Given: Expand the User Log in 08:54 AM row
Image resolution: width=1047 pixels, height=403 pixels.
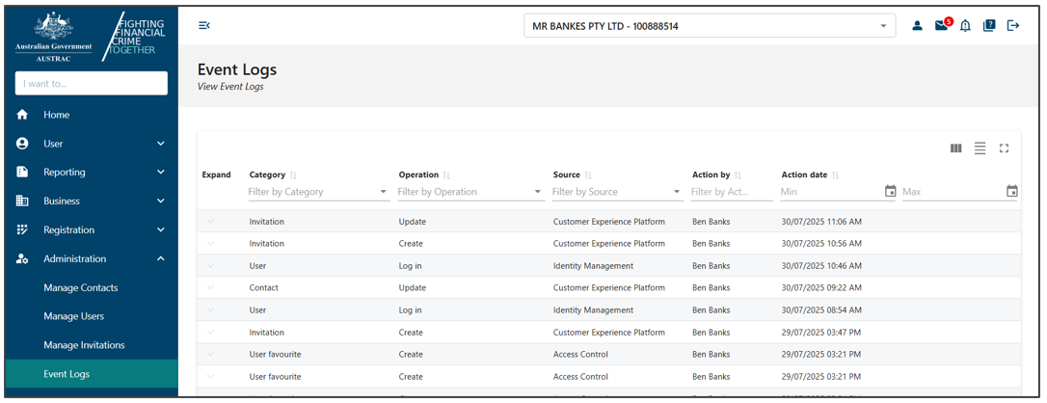Looking at the screenshot, I should tap(210, 310).
